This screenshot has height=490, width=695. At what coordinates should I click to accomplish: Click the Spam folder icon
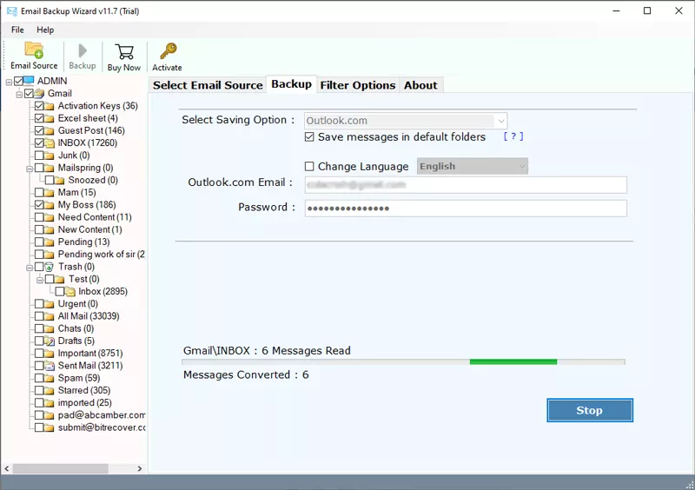[50, 378]
